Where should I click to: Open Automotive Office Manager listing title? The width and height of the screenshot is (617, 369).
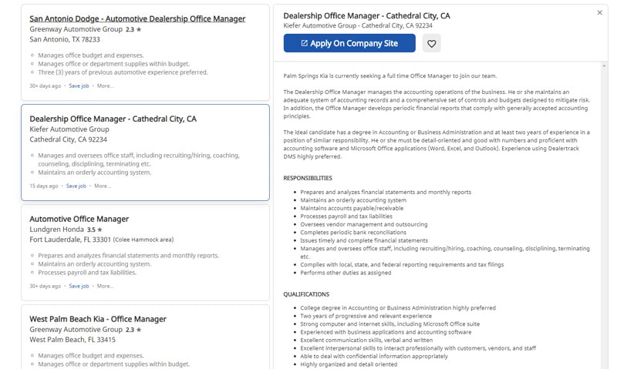pyautogui.click(x=79, y=219)
